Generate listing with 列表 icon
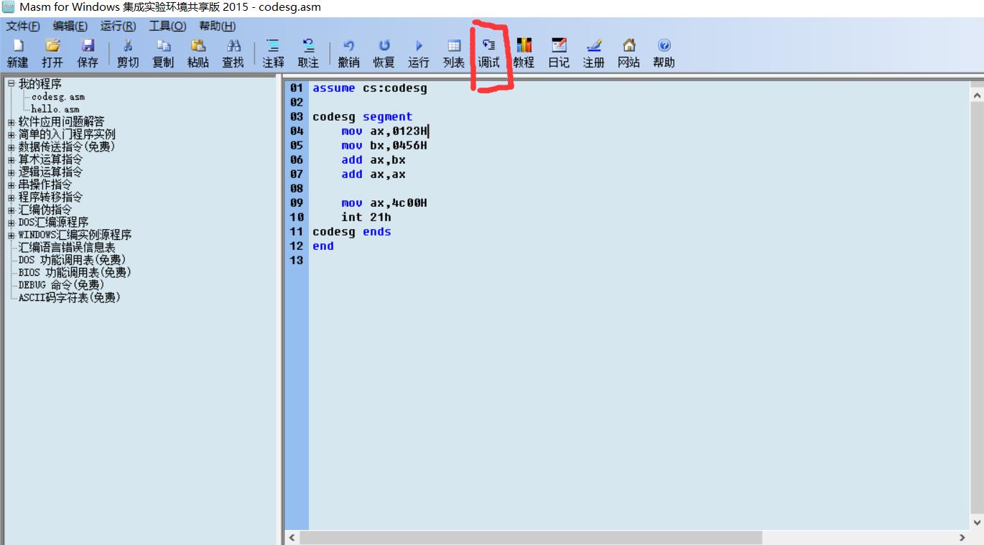Viewport: 984px width, 545px height. tap(454, 45)
